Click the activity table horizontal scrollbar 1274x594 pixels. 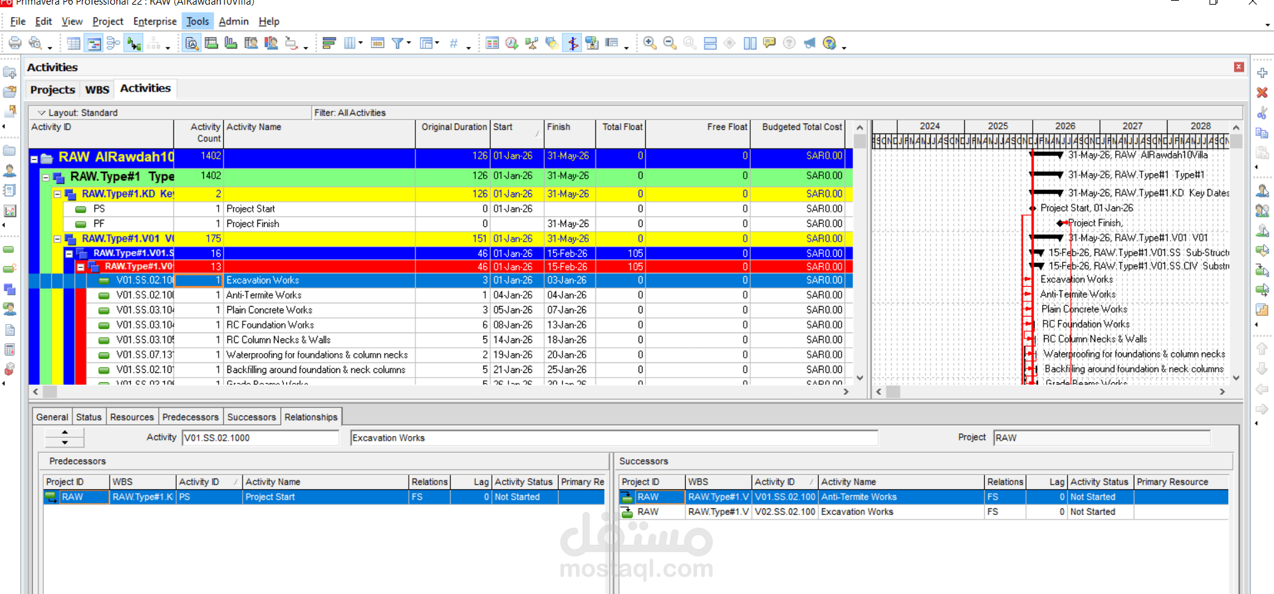441,392
